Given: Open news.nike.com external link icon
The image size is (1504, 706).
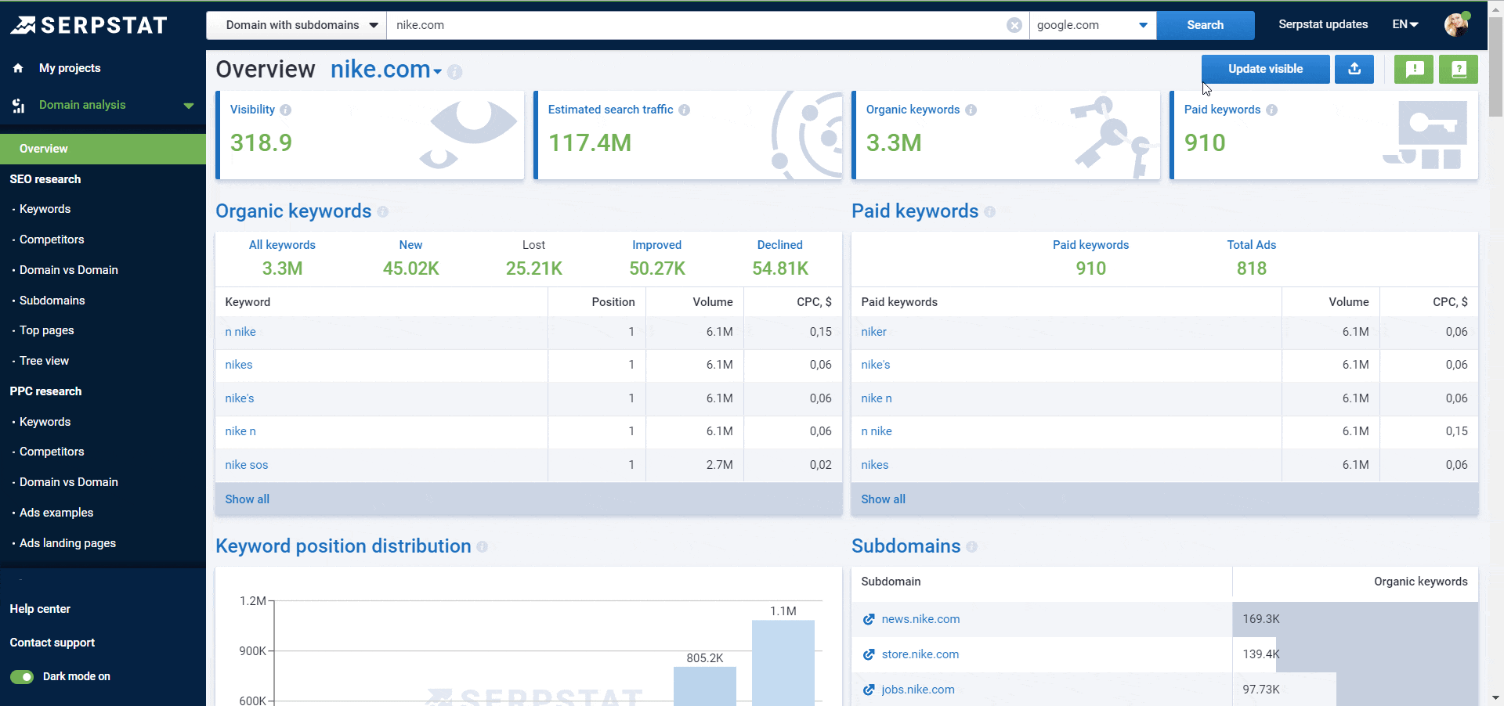Looking at the screenshot, I should point(869,619).
